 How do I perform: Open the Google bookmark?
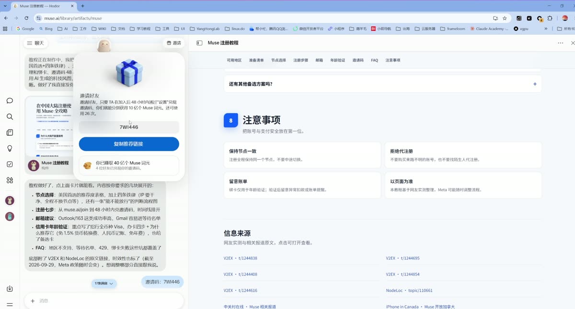pyautogui.click(x=25, y=29)
